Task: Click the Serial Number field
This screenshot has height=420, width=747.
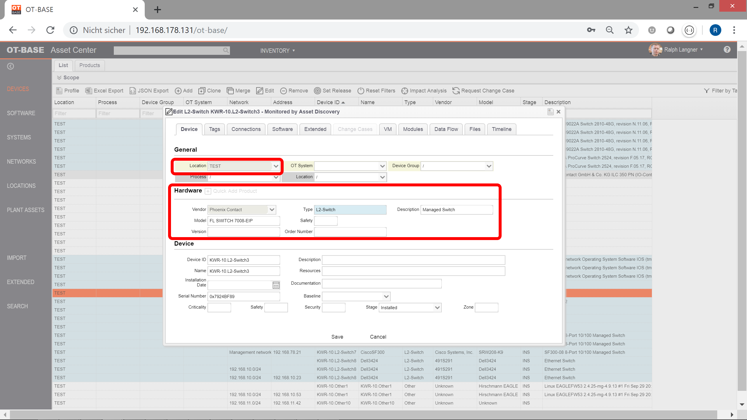Action: click(244, 296)
